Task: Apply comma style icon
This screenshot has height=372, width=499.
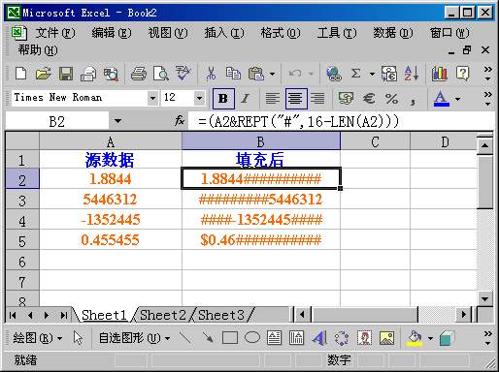Action: [x=413, y=101]
